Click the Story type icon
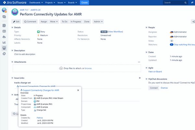The width and height of the screenshot is (195, 130). pos(38,32)
